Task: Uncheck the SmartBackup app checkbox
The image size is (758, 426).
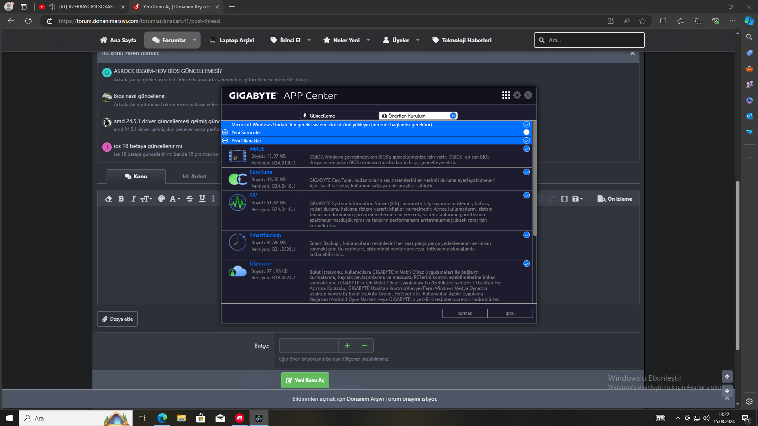Action: 526,235
